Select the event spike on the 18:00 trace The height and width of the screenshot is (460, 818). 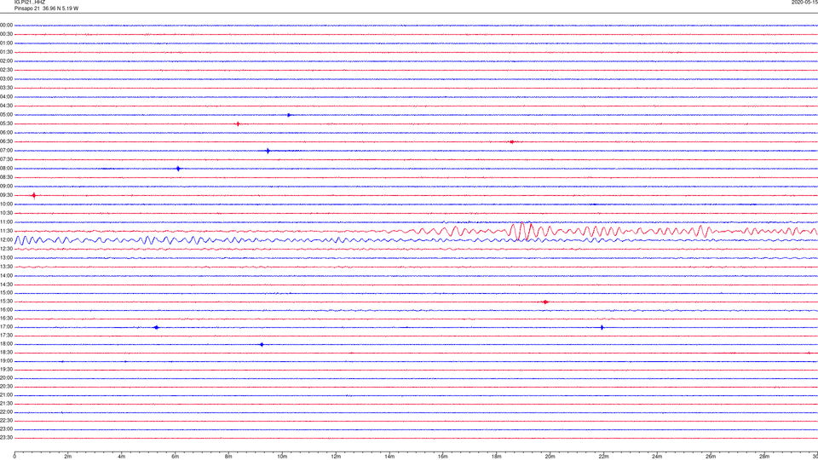click(x=262, y=345)
